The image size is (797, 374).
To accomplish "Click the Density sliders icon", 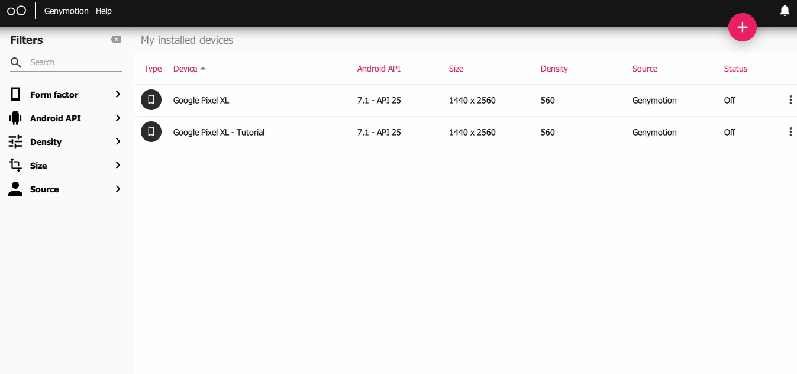I will pos(15,141).
